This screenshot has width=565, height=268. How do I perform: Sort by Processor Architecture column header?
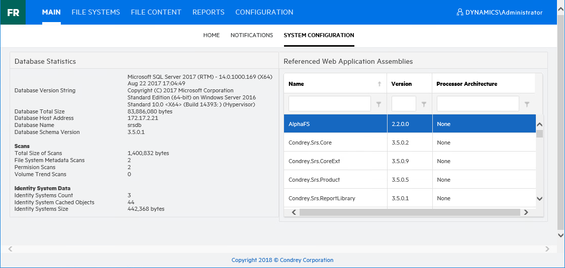[x=466, y=84]
